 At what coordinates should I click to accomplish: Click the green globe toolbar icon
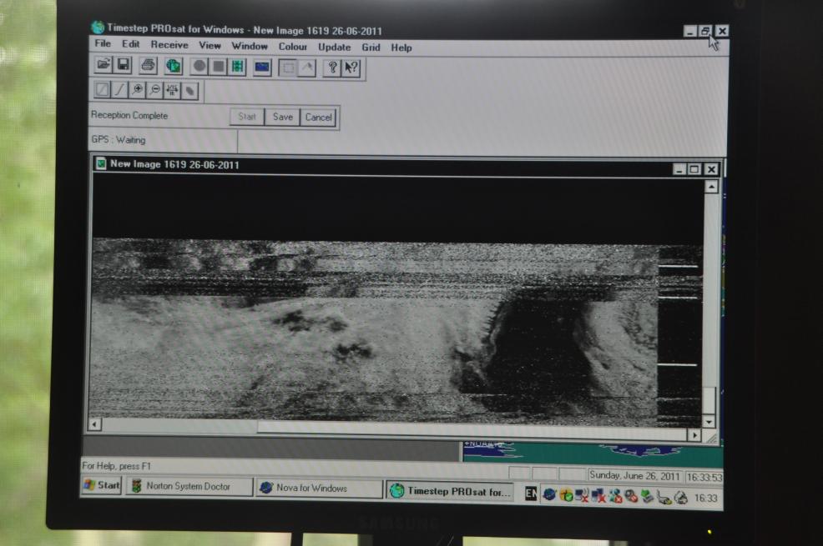coord(174,66)
